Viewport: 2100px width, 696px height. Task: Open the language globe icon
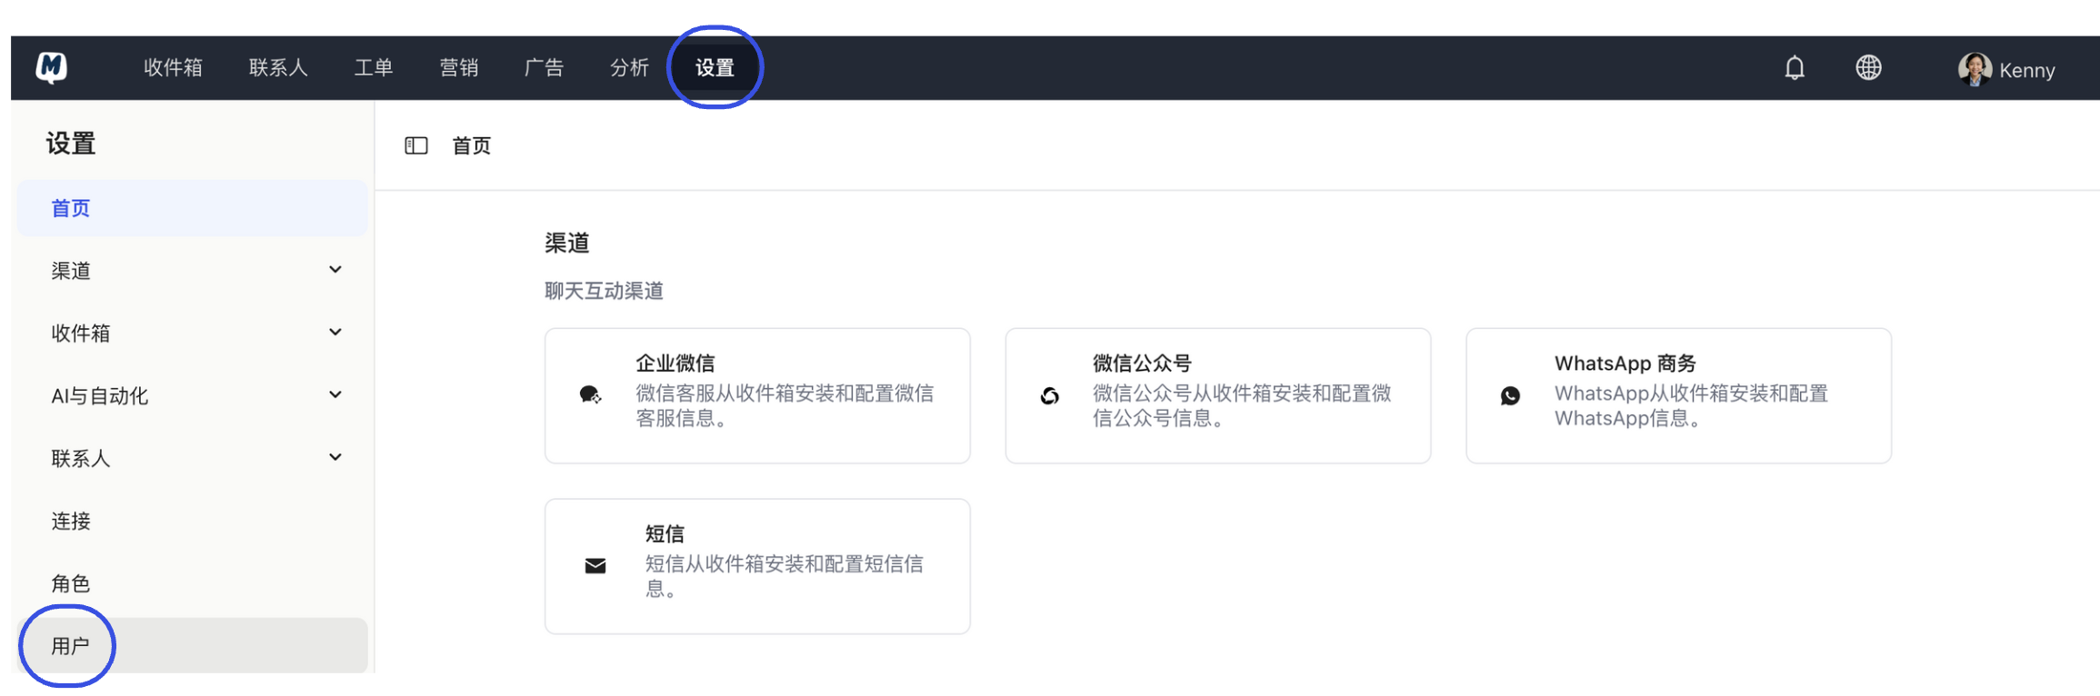tap(1868, 67)
